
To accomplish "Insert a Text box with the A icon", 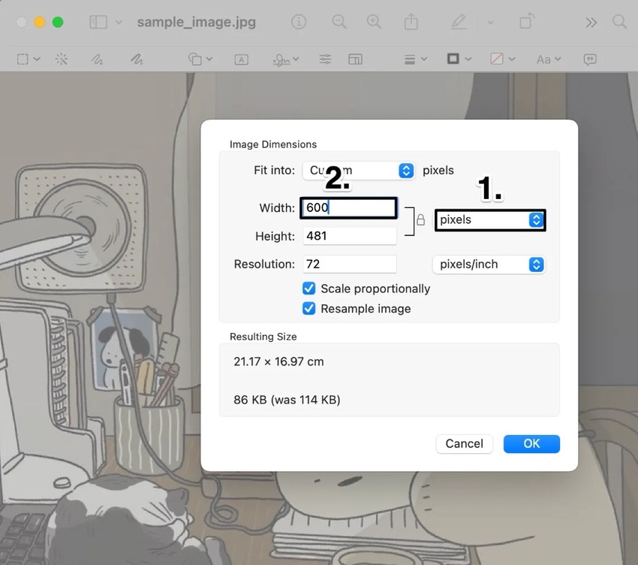I will coord(241,59).
